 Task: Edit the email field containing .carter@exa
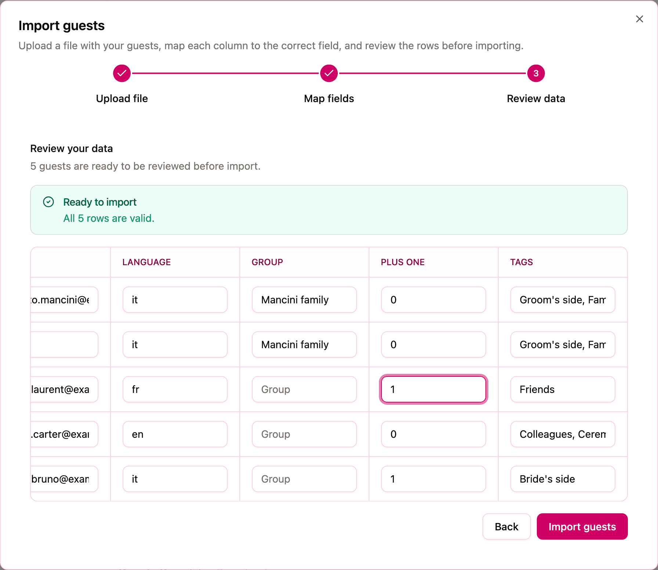tap(64, 434)
